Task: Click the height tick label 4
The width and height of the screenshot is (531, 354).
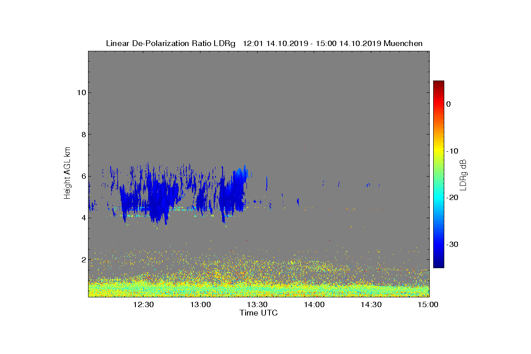Action: coord(83,218)
